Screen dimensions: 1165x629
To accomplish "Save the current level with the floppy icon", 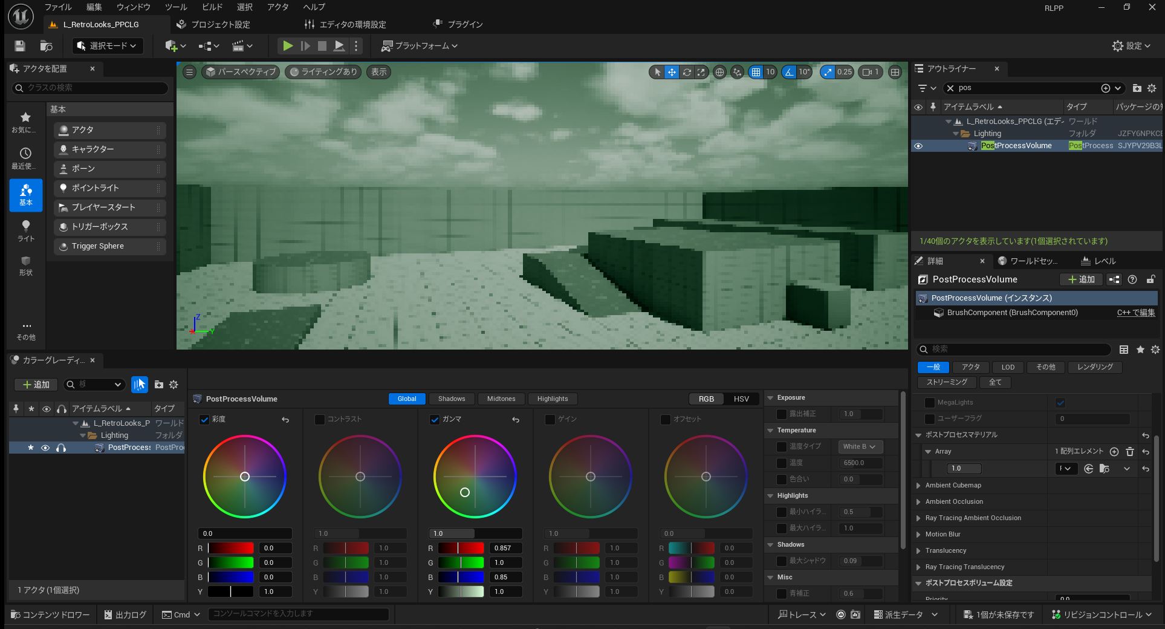I will click(18, 46).
